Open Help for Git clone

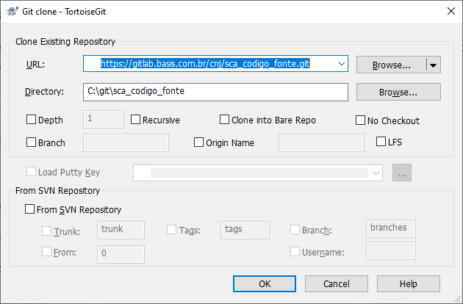tap(409, 283)
